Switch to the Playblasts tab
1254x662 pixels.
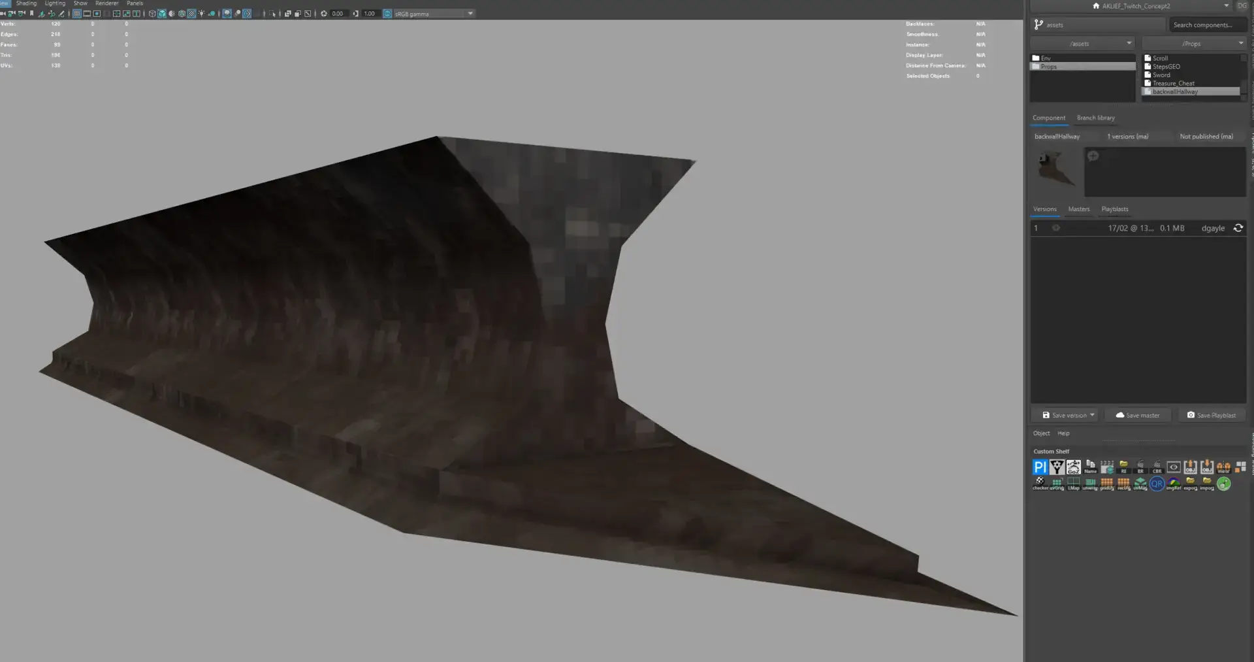tap(1114, 209)
